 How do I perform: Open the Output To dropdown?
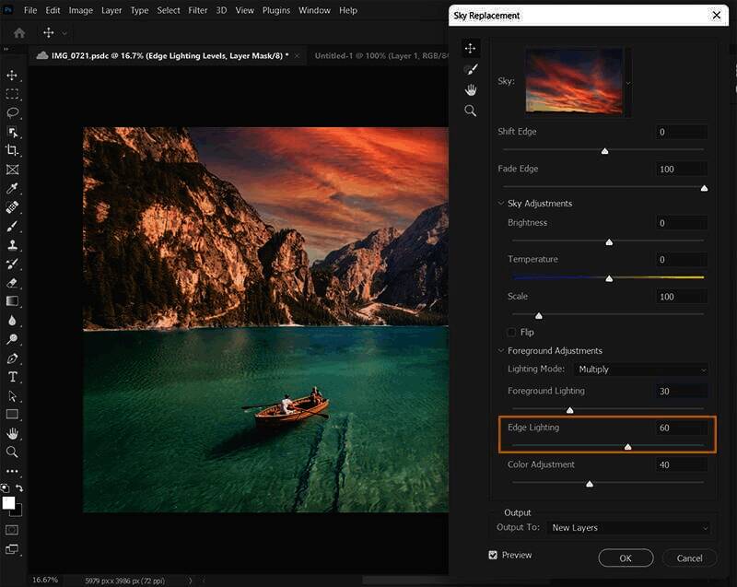tap(627, 528)
